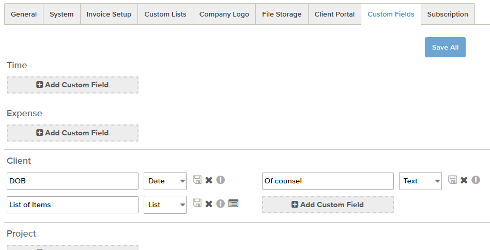Open the List type dropdown for List of Items

click(x=165, y=205)
